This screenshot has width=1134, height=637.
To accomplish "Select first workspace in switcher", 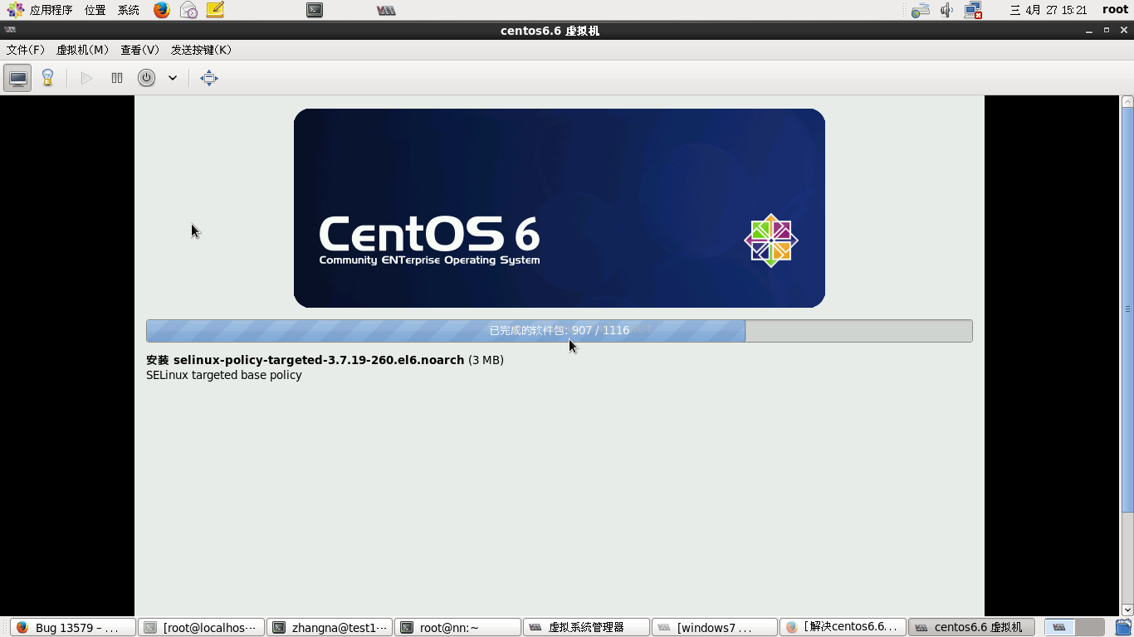I will [1059, 627].
